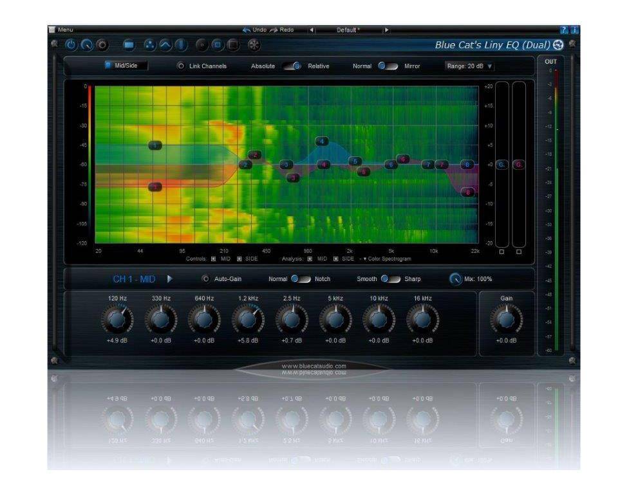Click the blue window panel toolbar icon
This screenshot has height=494, width=620.
pyautogui.click(x=129, y=45)
